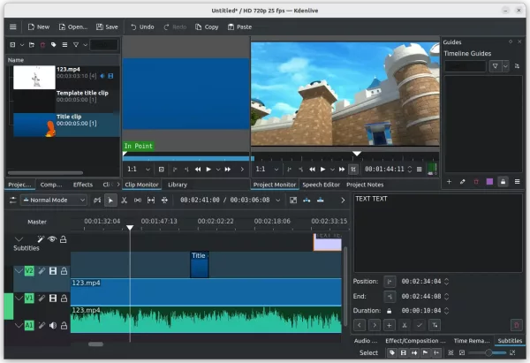Switch to the Time Remapping tab
This screenshot has width=530, height=363.
(472, 341)
